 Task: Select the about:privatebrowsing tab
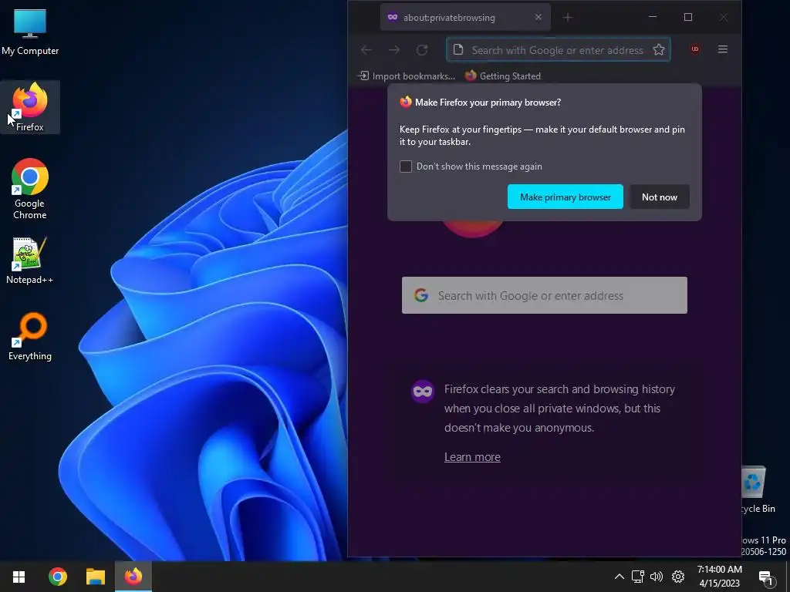[465, 17]
